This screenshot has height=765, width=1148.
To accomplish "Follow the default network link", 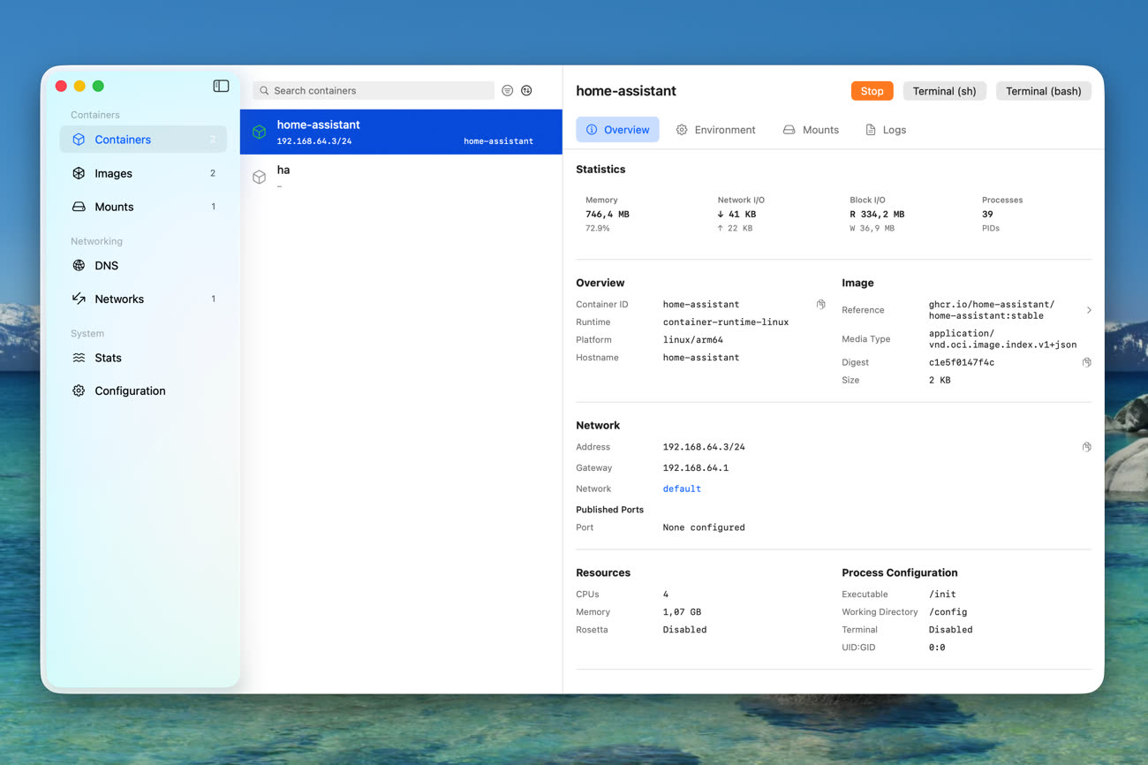I will point(682,489).
